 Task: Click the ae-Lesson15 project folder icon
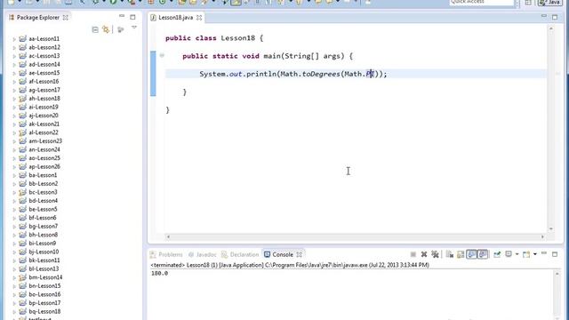point(22,73)
